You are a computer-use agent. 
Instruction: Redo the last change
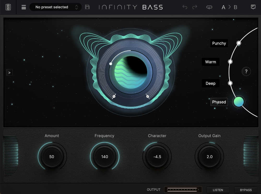point(195,7)
